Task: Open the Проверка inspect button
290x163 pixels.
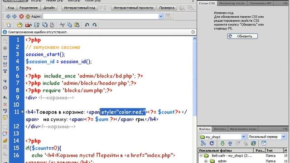Action: [167, 8]
